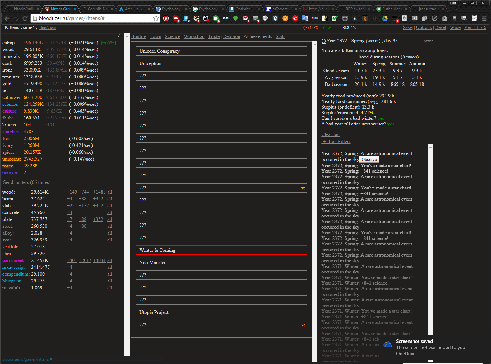Click the orange Bitcoin extension icon
This screenshot has height=364, width=491.
coord(285,18)
